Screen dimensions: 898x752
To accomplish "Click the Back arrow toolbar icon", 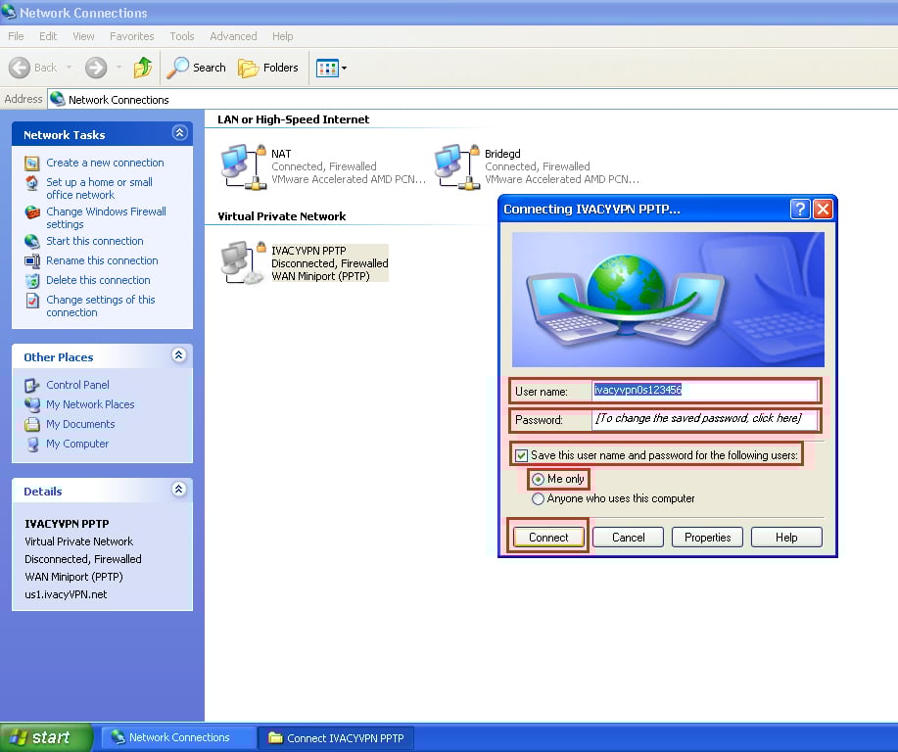I will pyautogui.click(x=20, y=68).
